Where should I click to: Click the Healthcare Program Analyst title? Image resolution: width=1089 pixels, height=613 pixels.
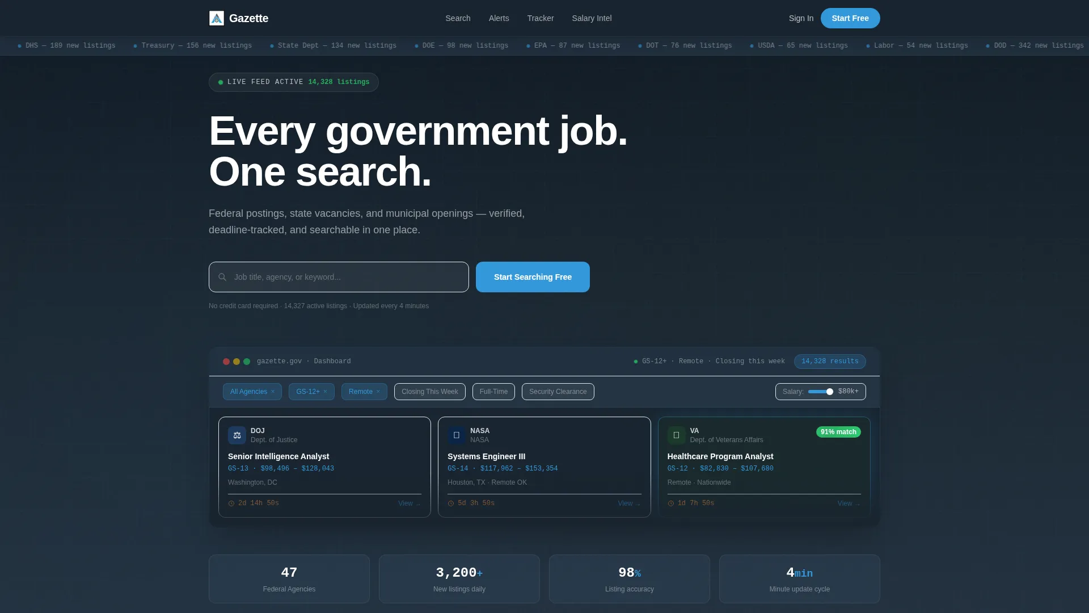(x=720, y=456)
